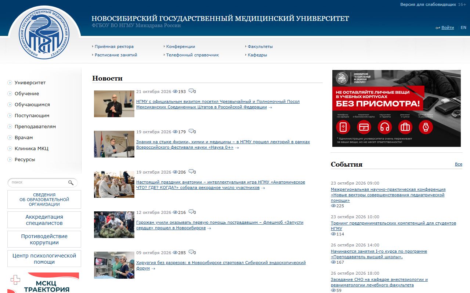Open the Факультеты link
The width and height of the screenshot is (470, 293).
(x=260, y=47)
